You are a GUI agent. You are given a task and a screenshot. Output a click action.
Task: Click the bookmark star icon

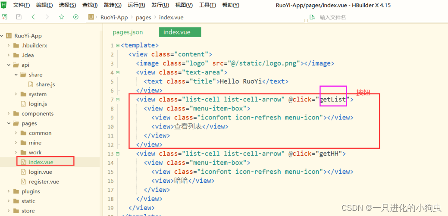point(61,17)
